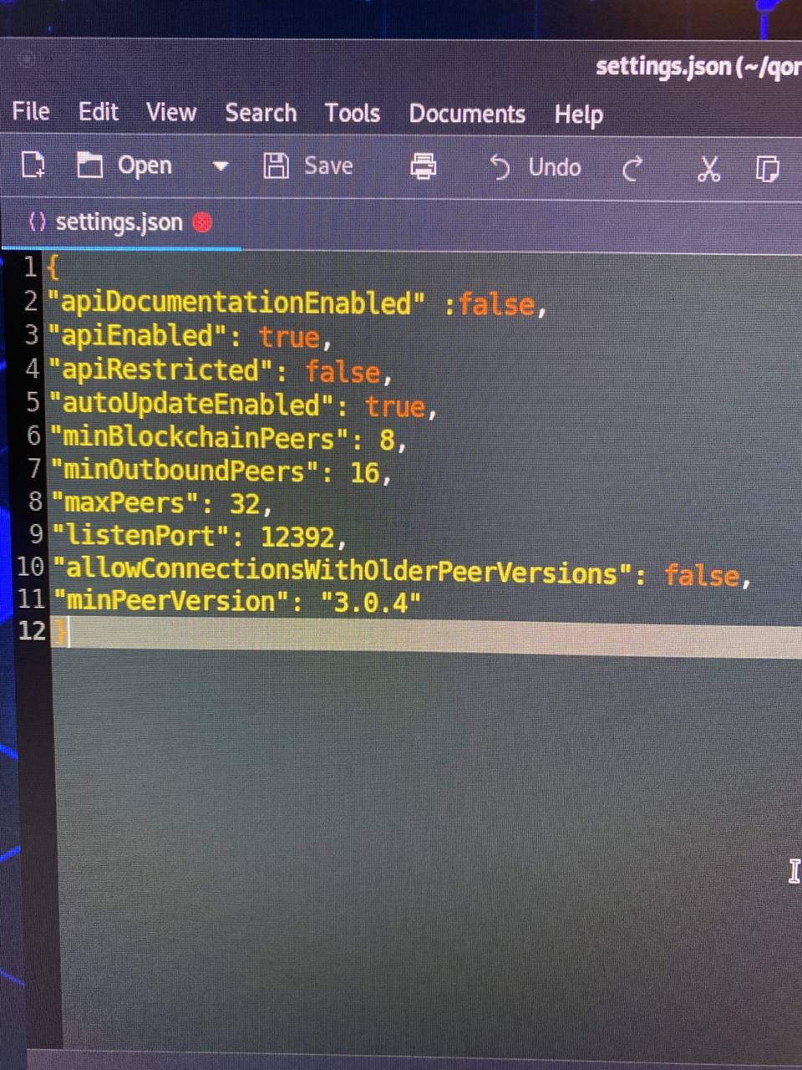The height and width of the screenshot is (1070, 802).
Task: Click the value 16 on line 7
Action: click(365, 473)
